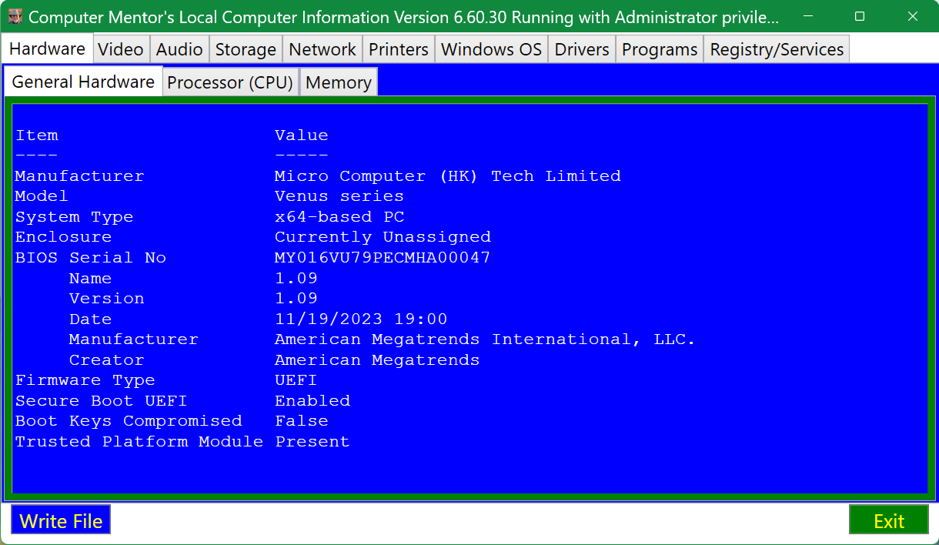The height and width of the screenshot is (545, 939).
Task: Click the Trusted Platform Module label
Action: 139,442
